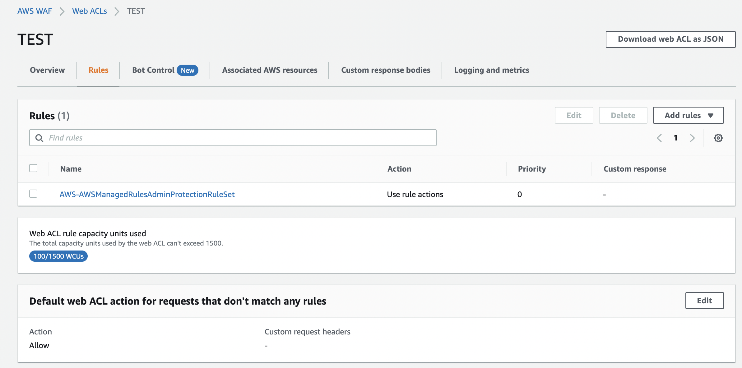The width and height of the screenshot is (742, 368).
Task: Click the TEST breadcrumb text
Action: tap(136, 11)
